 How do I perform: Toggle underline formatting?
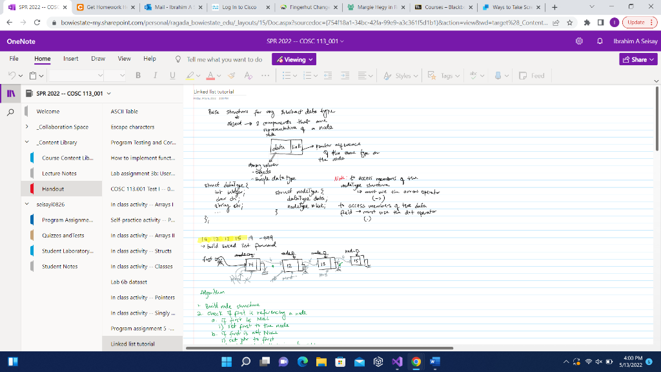coord(172,75)
